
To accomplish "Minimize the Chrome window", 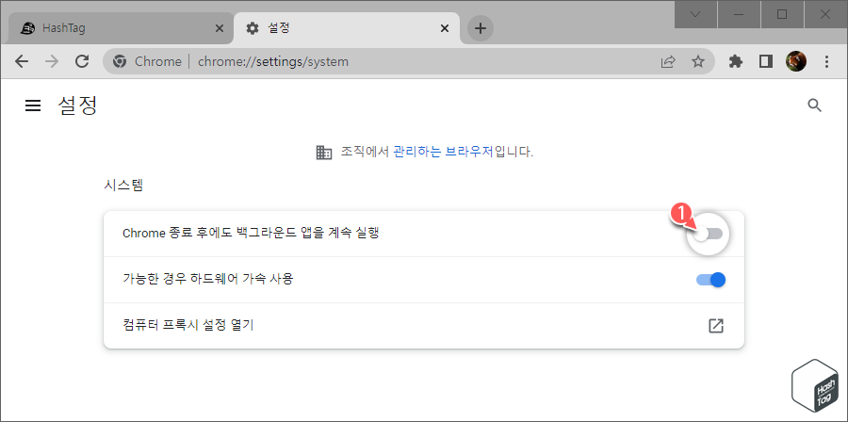I will pos(739,14).
